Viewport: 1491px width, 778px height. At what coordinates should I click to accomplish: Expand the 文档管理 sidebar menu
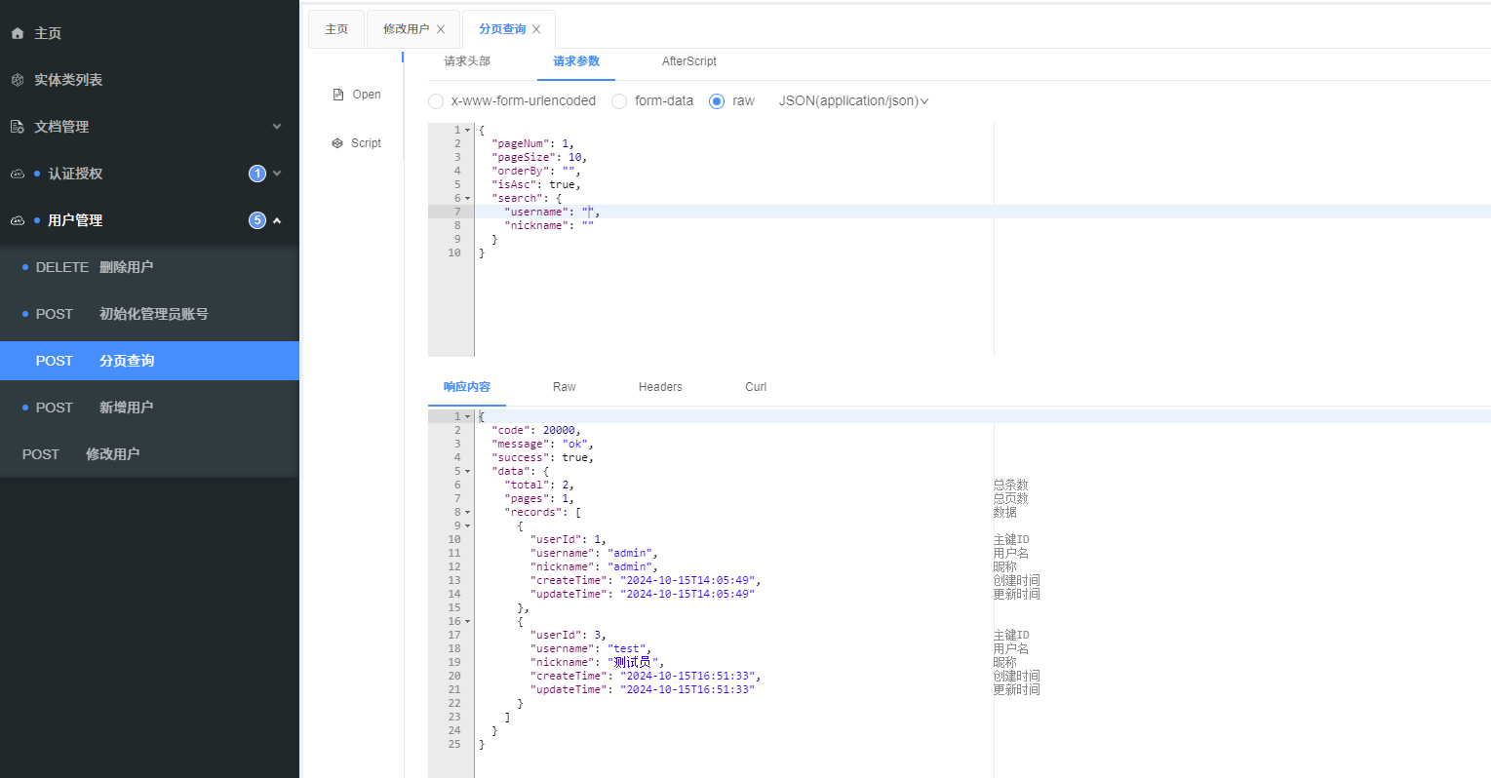277,127
